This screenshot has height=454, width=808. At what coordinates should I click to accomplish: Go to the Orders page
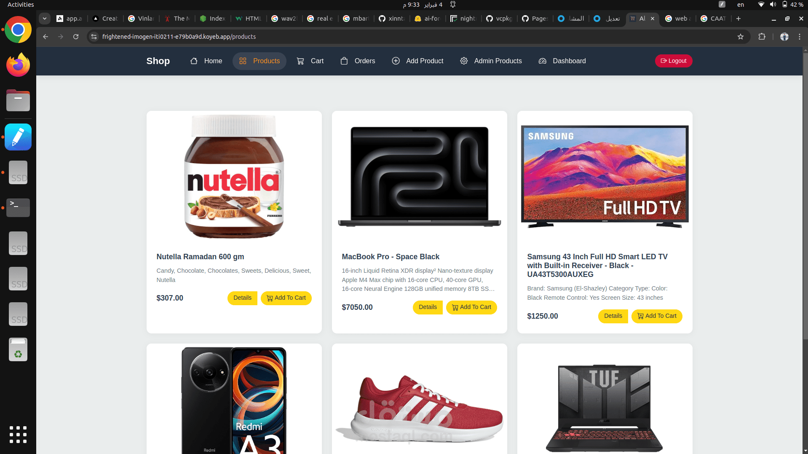pos(358,61)
